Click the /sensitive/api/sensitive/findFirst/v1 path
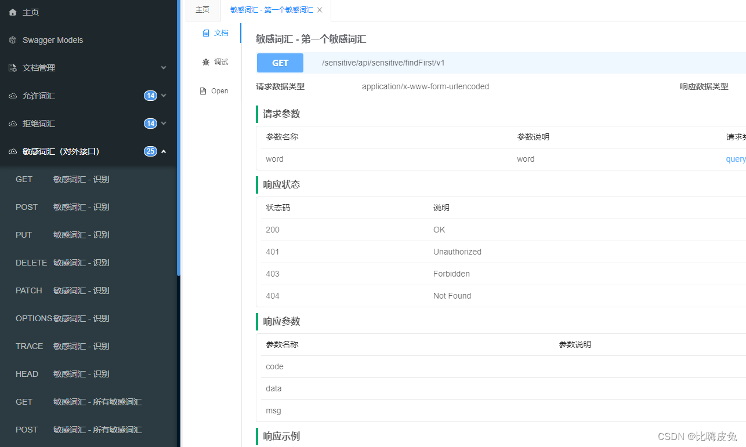The width and height of the screenshot is (746, 447). (x=383, y=63)
